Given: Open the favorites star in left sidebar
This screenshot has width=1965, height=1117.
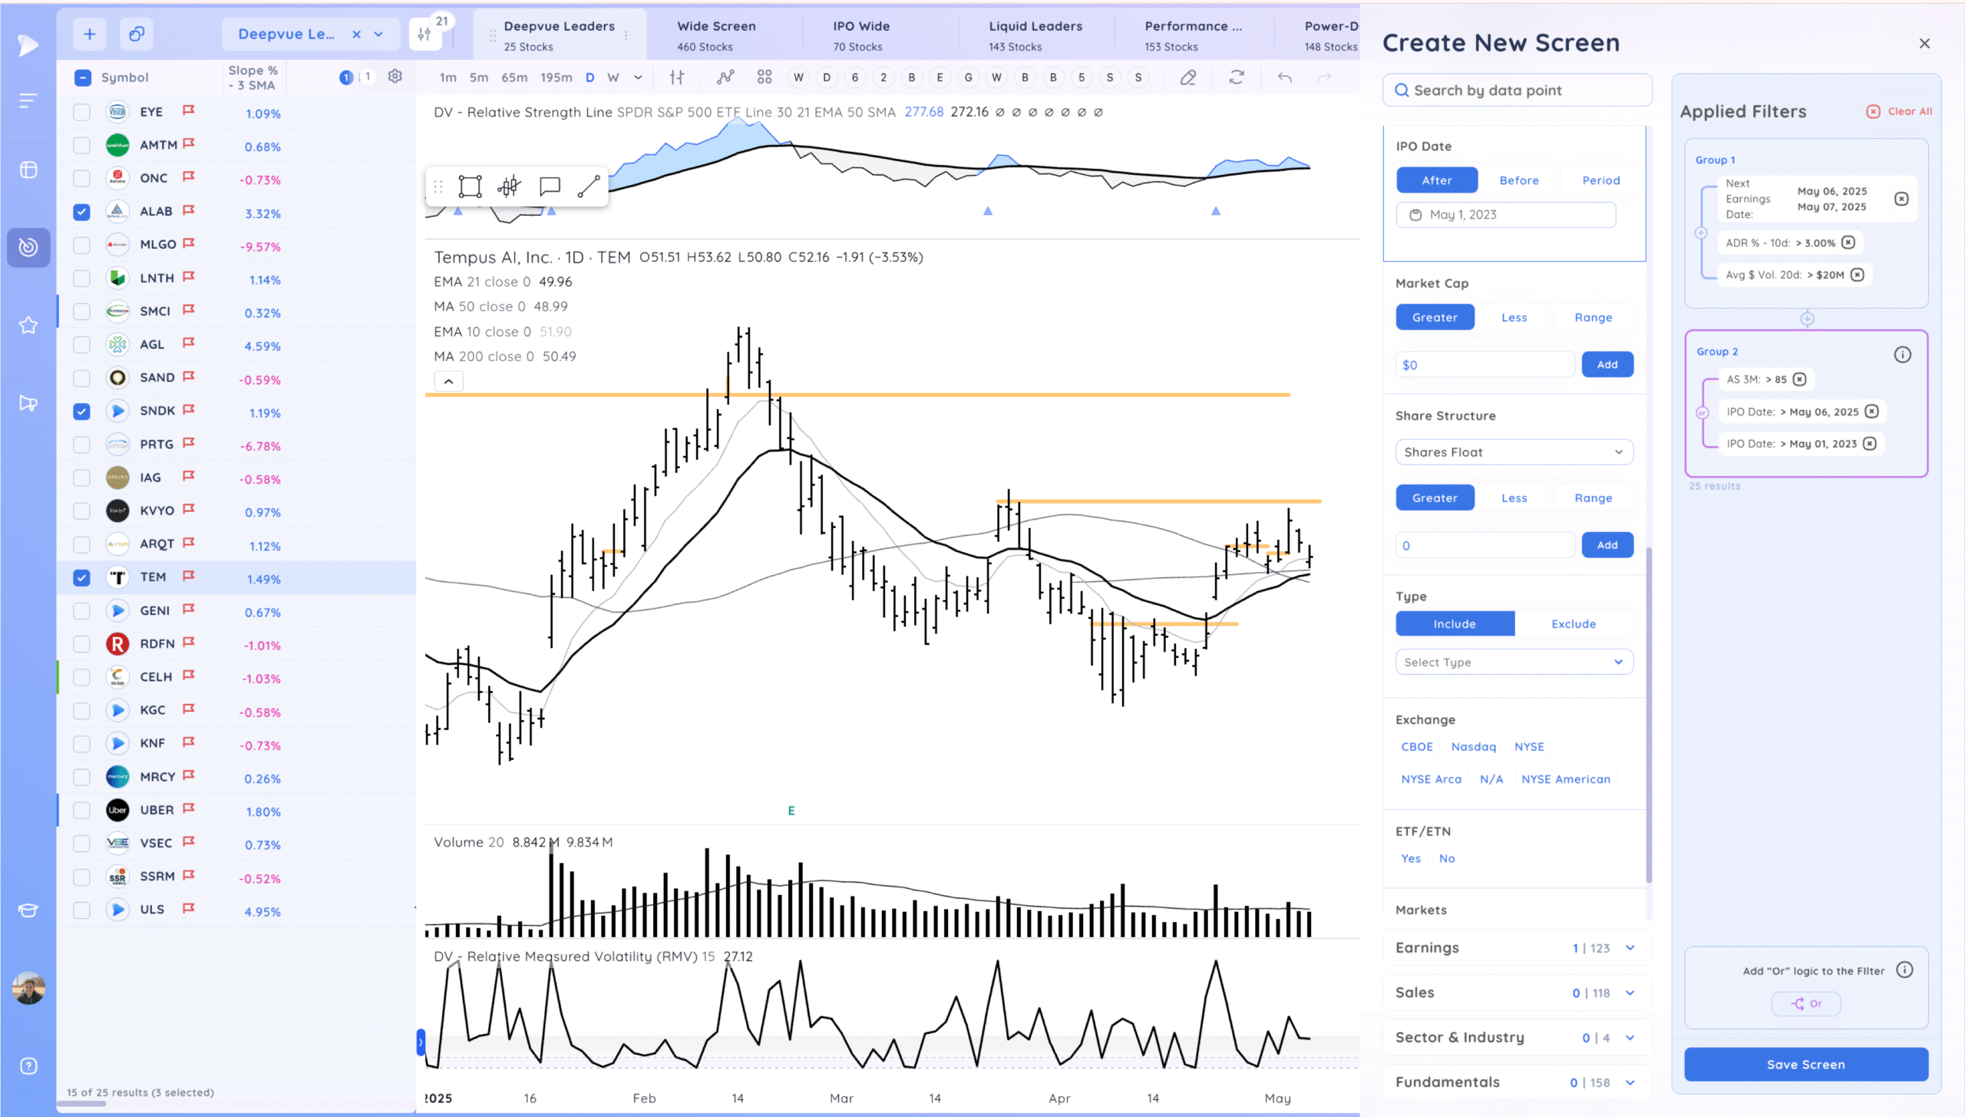Looking at the screenshot, I should tap(28, 326).
